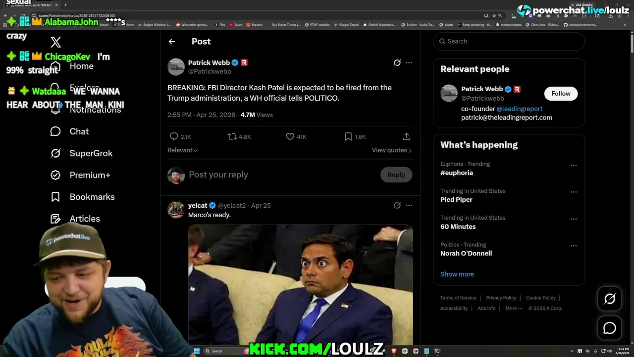Click the repost icon with 4.8K
The height and width of the screenshot is (357, 634).
232,136
